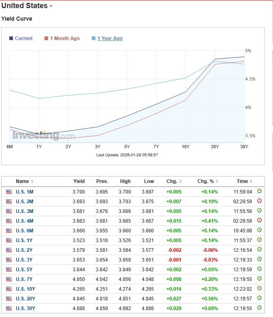Screen dimensions: 273x317
Task: Click the flag icon in the U.S. 5Y row
Action: tap(9, 269)
